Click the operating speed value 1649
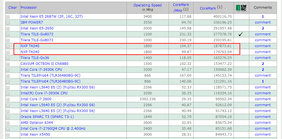The width and height of the screenshot is (282, 139). click(x=148, y=117)
